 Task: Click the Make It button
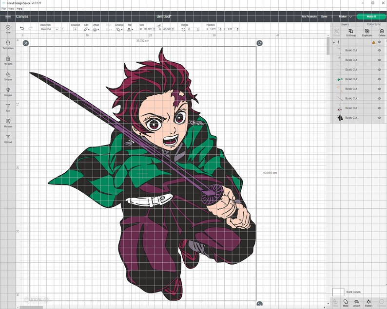pos(371,17)
